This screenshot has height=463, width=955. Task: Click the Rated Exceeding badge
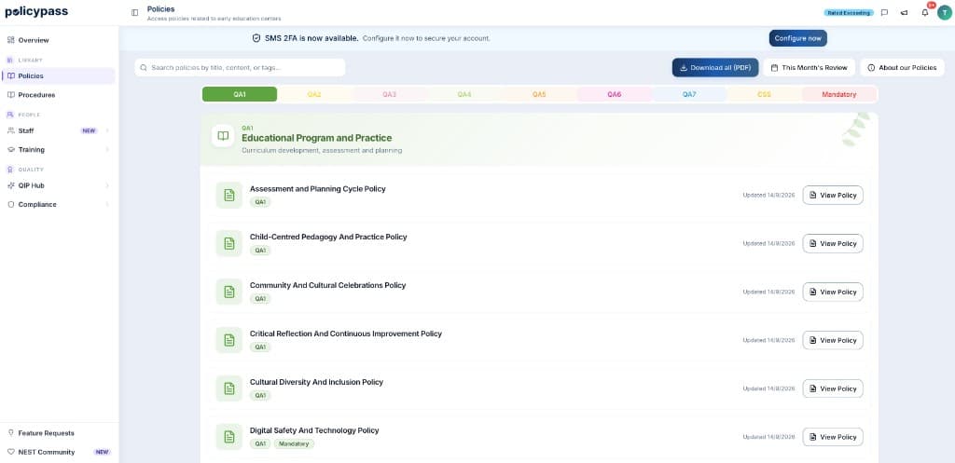[849, 13]
